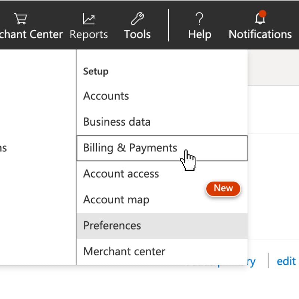Select Accounts under Setup
The image size is (299, 299).
[x=106, y=96]
